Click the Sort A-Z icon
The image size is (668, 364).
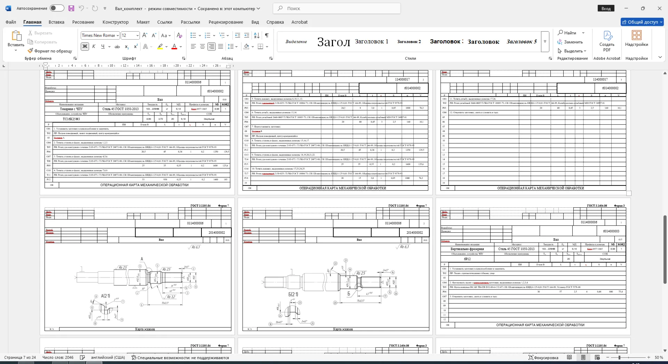coord(257,35)
